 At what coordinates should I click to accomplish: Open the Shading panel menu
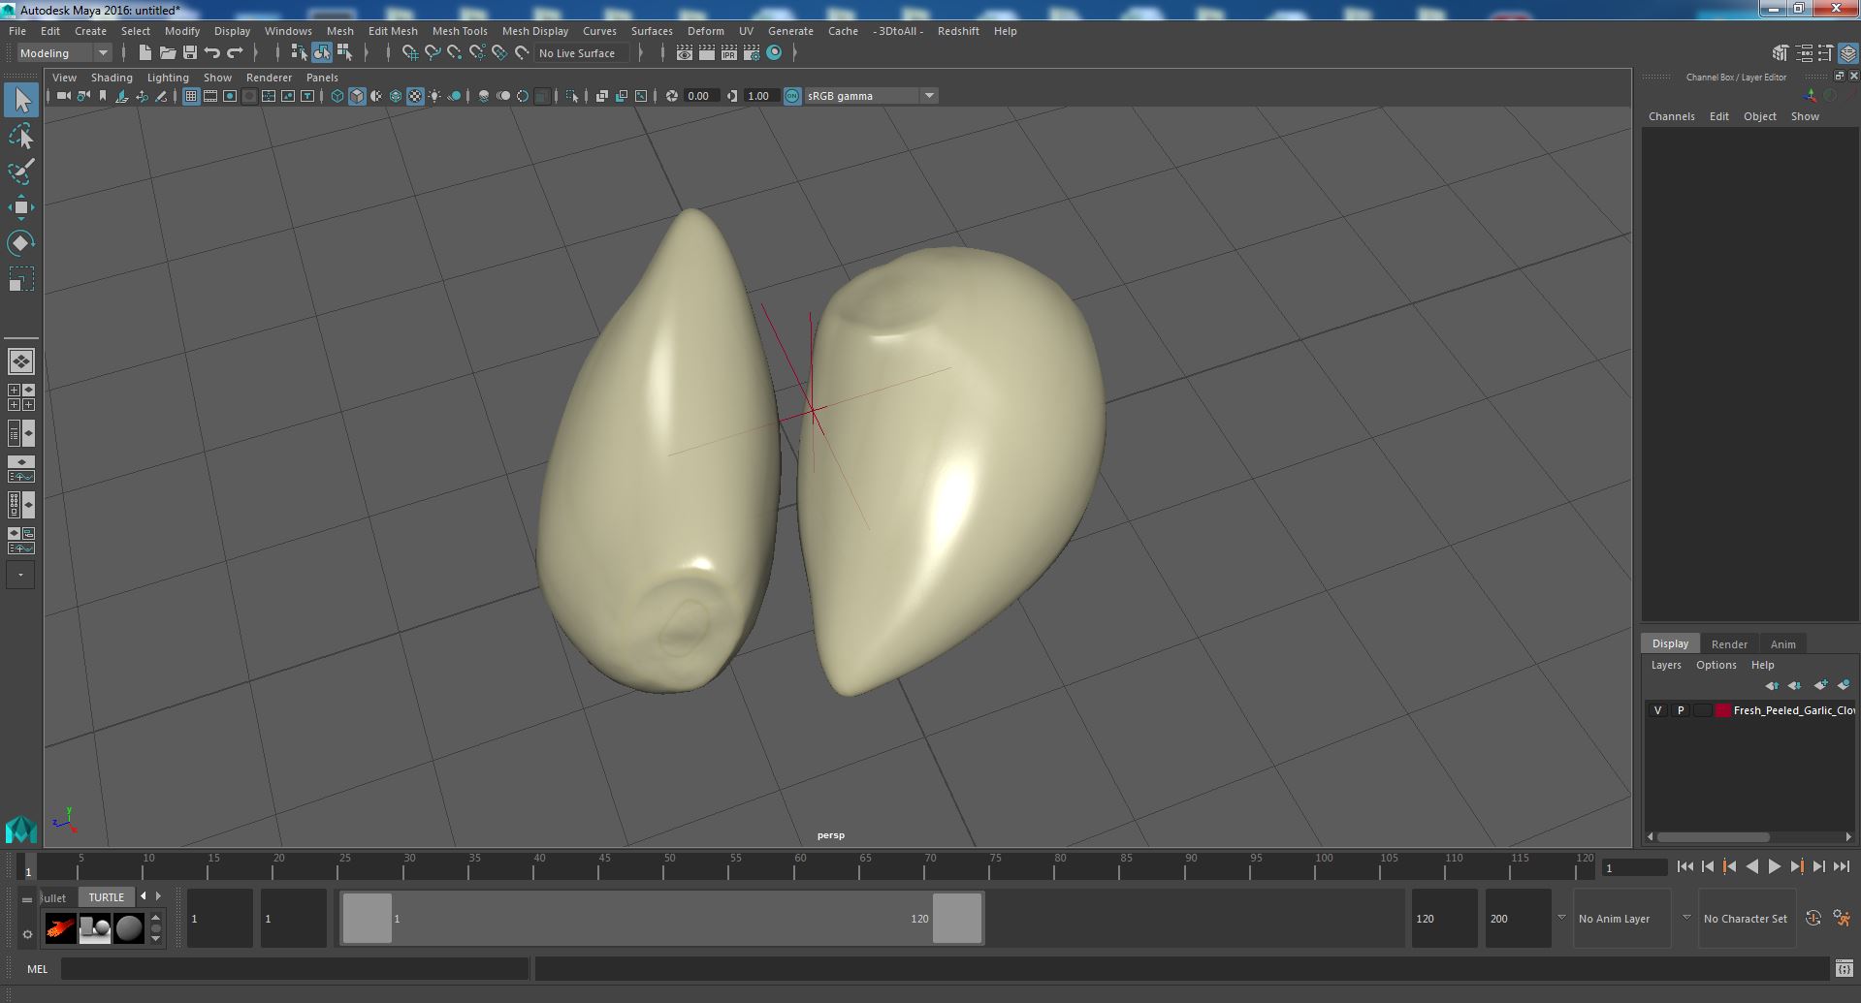point(112,78)
